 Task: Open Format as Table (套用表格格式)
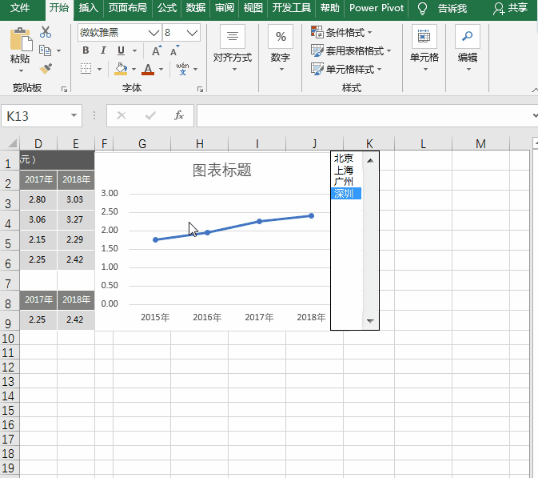[x=352, y=51]
